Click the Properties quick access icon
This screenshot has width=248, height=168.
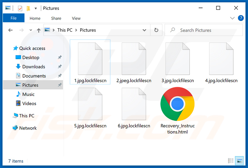[x=20, y=8]
